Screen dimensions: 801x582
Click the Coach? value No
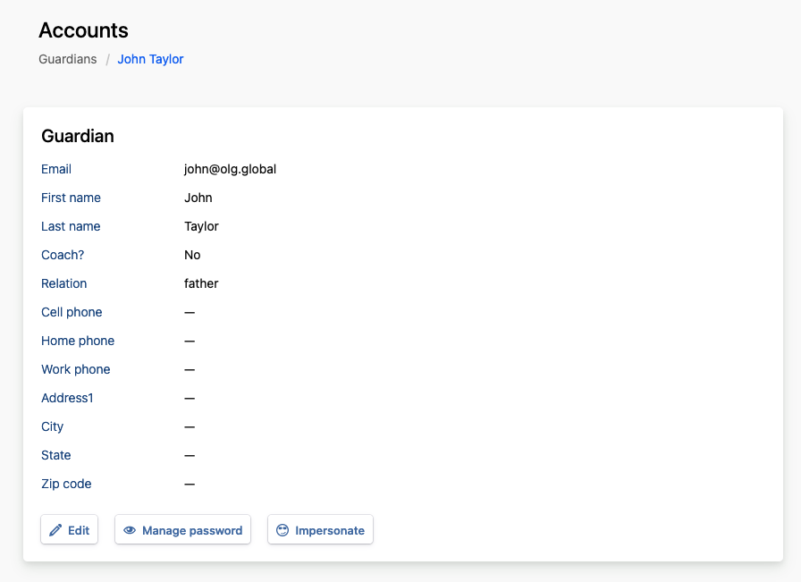192,255
